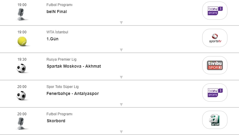Expand details under beIN Final row
The height and width of the screenshot is (135, 239).
click(121, 23)
